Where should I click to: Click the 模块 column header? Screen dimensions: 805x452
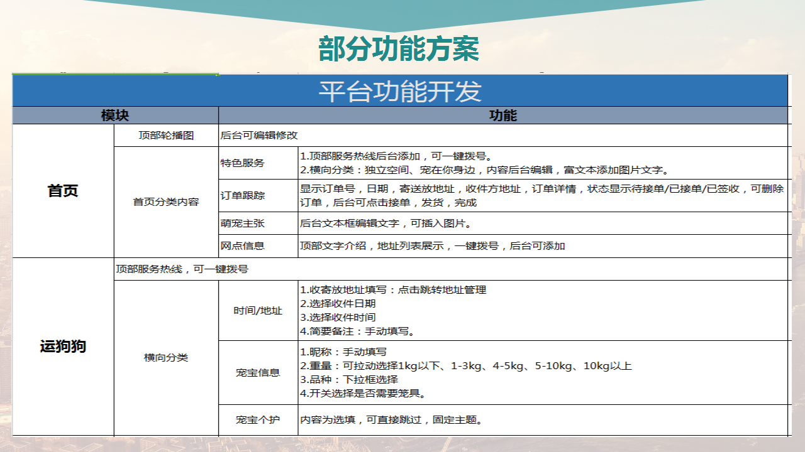pos(116,116)
